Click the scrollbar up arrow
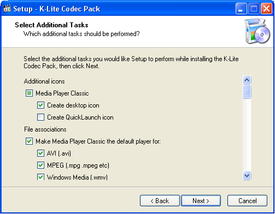The height and width of the screenshot is (214, 275). pos(247,80)
